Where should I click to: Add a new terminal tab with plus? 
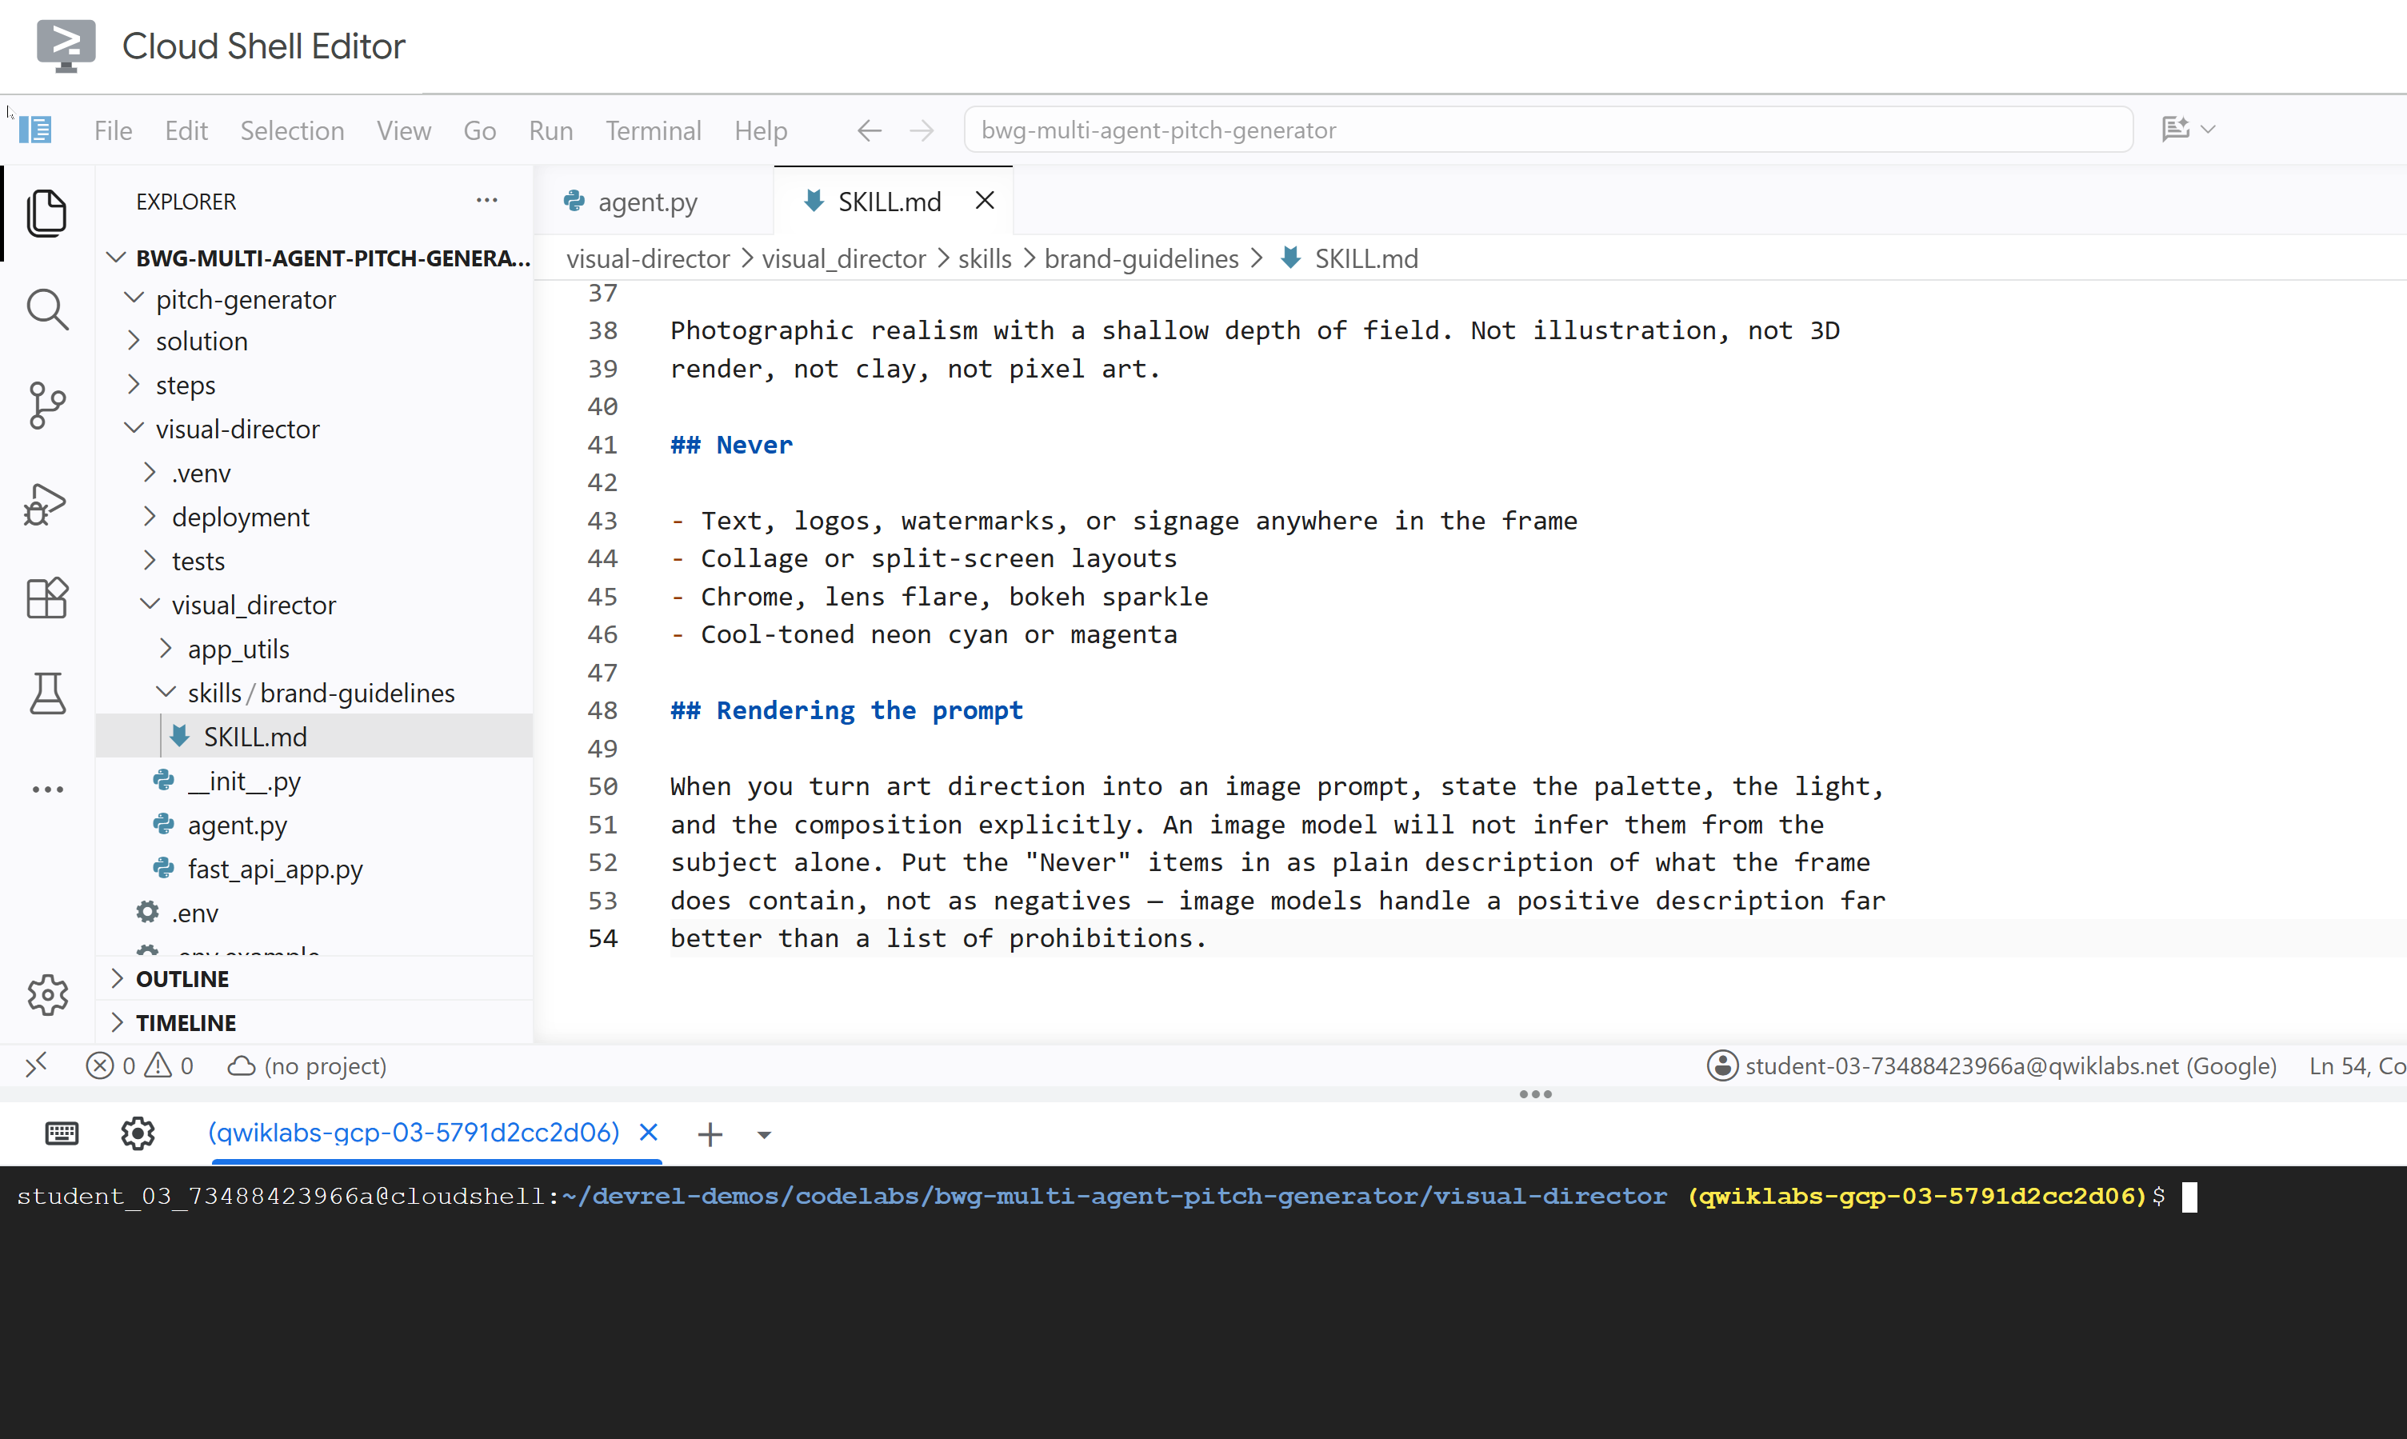(710, 1133)
